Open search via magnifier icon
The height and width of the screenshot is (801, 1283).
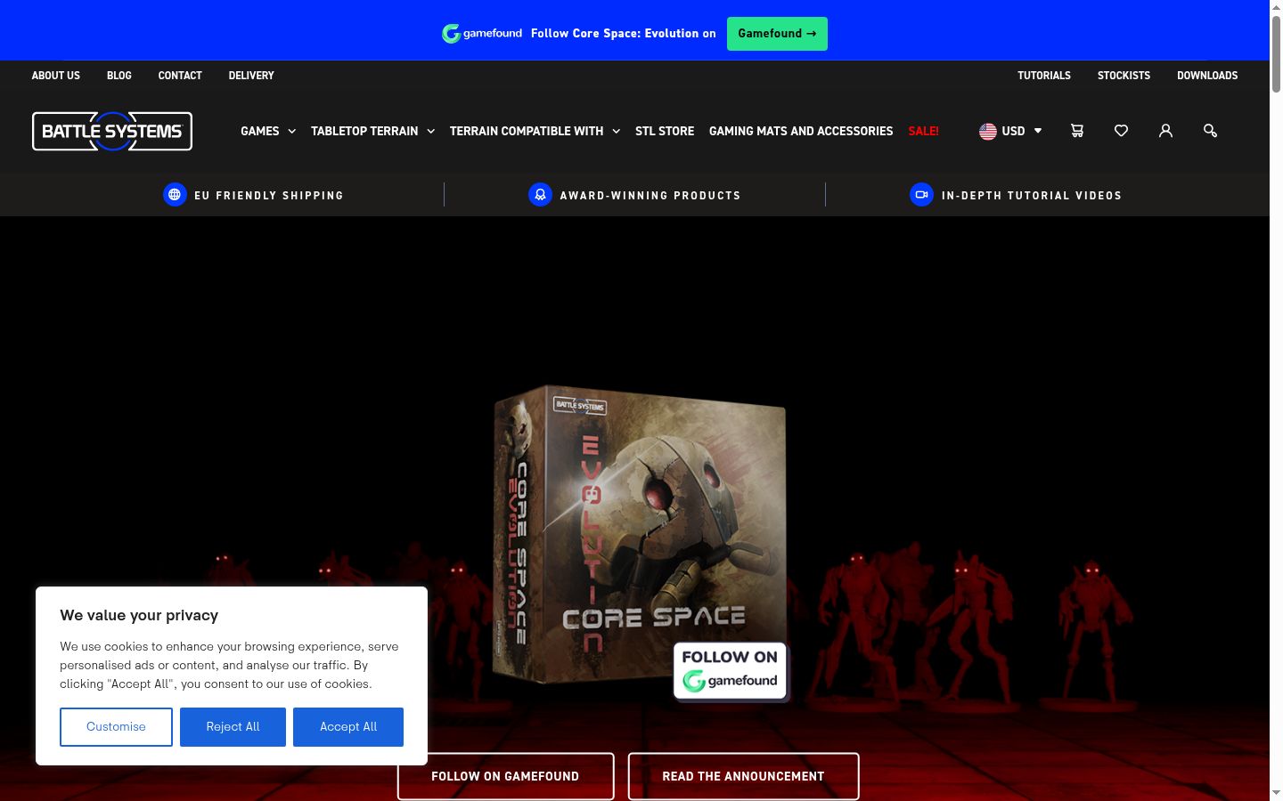[x=1210, y=131]
